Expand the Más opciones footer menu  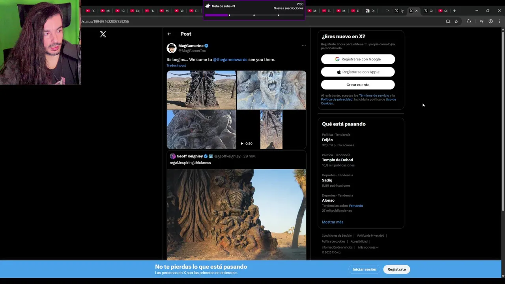tap(368, 247)
